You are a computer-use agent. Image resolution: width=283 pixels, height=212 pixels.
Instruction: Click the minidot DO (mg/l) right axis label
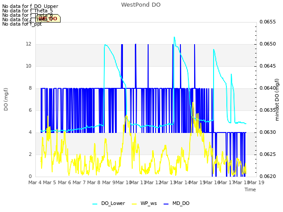(277, 99)
